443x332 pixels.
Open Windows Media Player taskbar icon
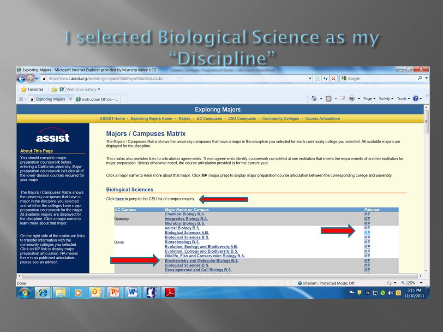click(78, 293)
